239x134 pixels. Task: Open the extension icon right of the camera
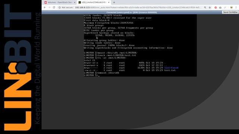pyautogui.click(x=225, y=7)
